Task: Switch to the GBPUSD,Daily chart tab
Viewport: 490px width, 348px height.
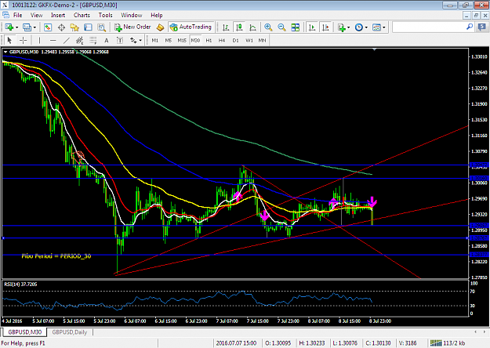Action: tap(69, 332)
